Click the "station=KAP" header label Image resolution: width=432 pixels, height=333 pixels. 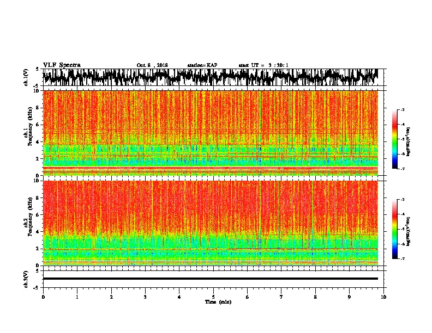(202, 65)
